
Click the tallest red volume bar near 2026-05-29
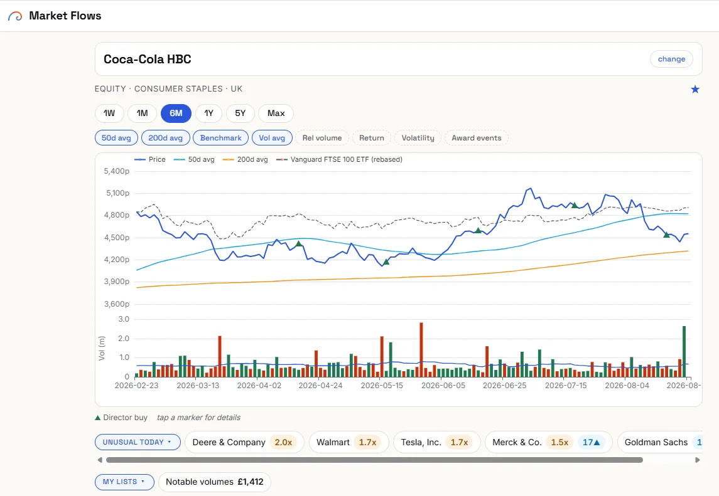[x=421, y=350]
